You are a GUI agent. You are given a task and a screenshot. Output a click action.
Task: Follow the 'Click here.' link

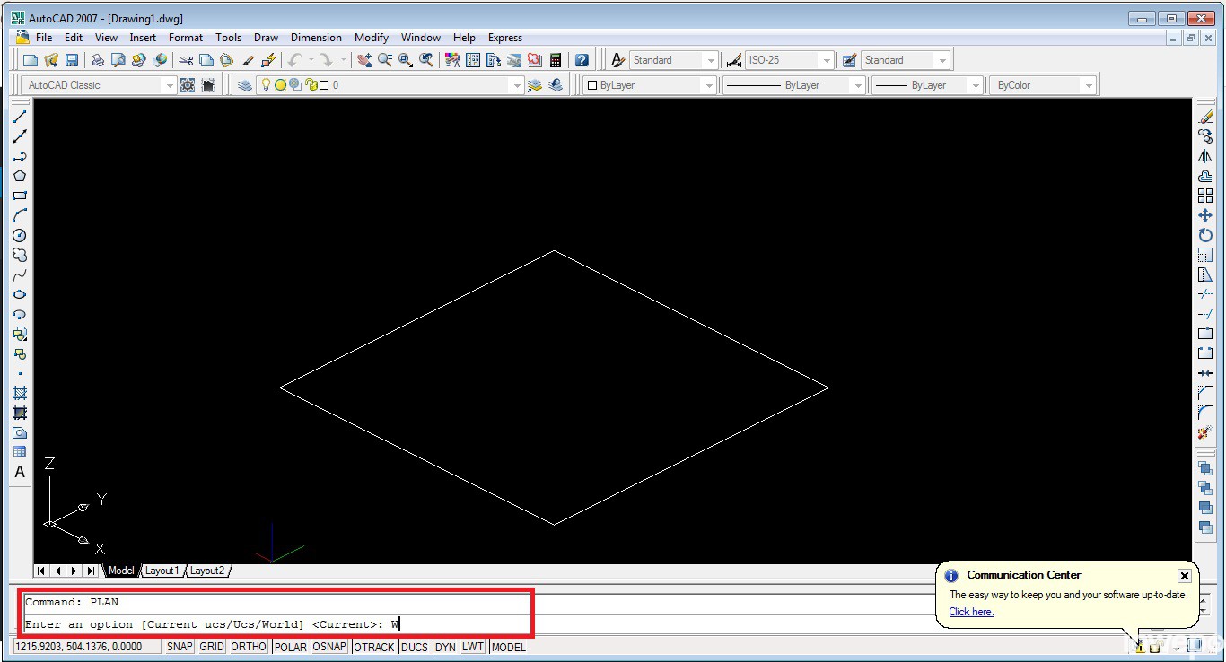click(971, 612)
